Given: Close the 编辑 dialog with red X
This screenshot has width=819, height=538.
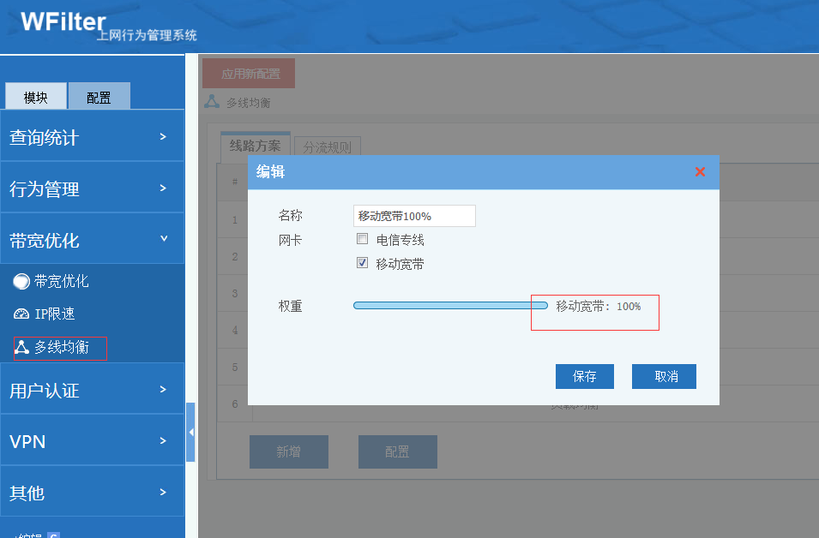Looking at the screenshot, I should pos(700,172).
